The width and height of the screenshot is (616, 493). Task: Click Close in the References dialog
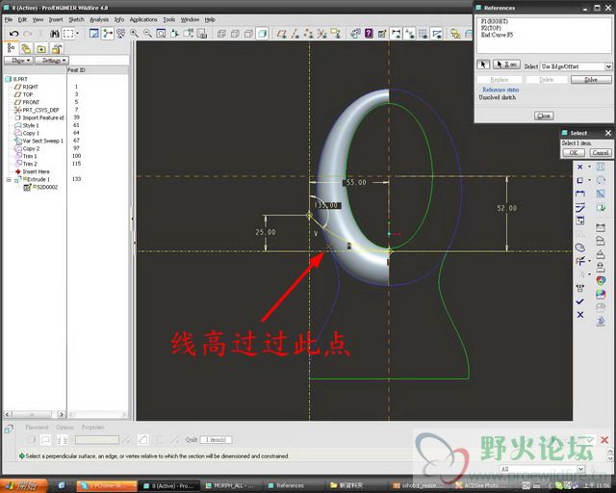pyautogui.click(x=544, y=116)
